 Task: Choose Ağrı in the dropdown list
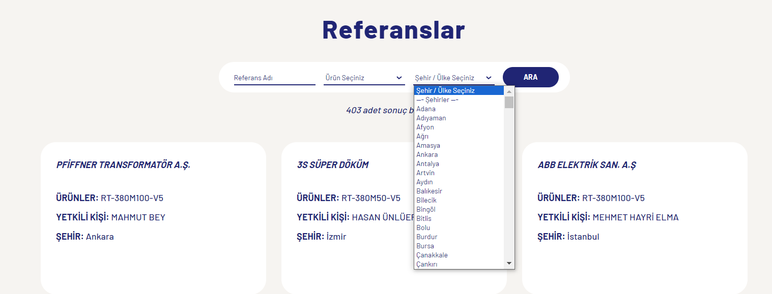[x=459, y=136]
